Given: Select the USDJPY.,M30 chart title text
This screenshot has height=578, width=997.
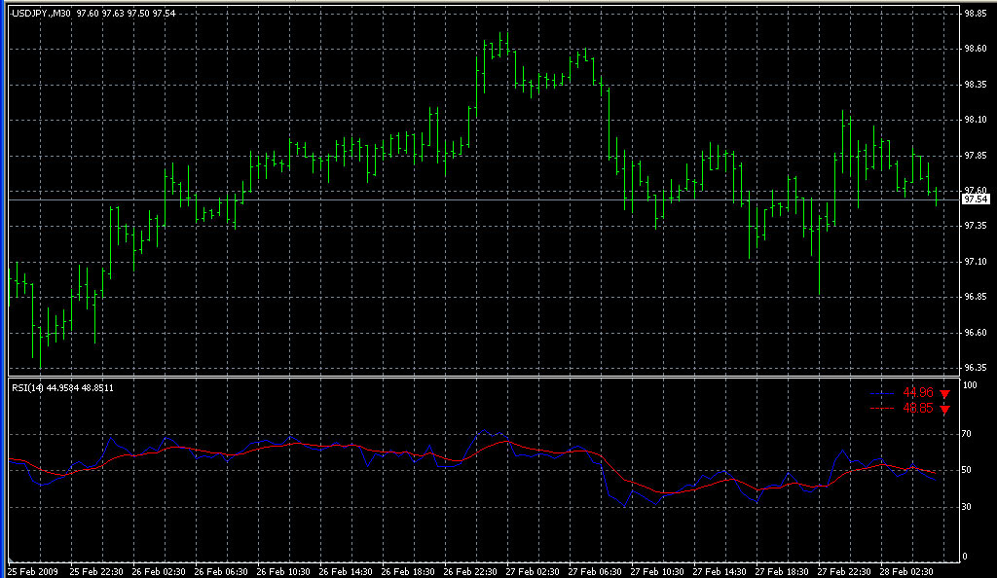Looking at the screenshot, I should 41,13.
